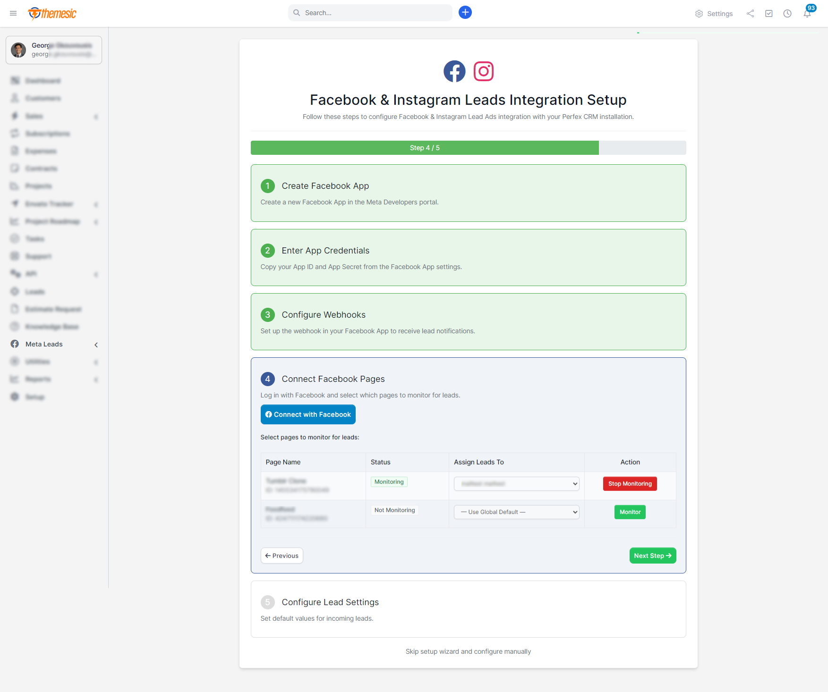
Task: Click the green Monitoring status badge
Action: click(389, 482)
